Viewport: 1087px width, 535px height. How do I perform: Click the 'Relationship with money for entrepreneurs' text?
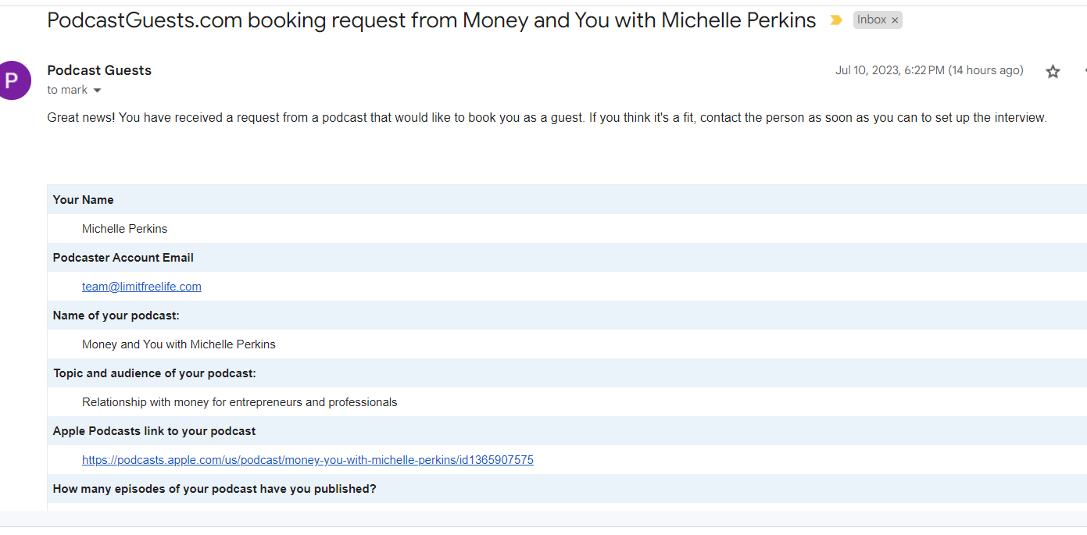[239, 402]
